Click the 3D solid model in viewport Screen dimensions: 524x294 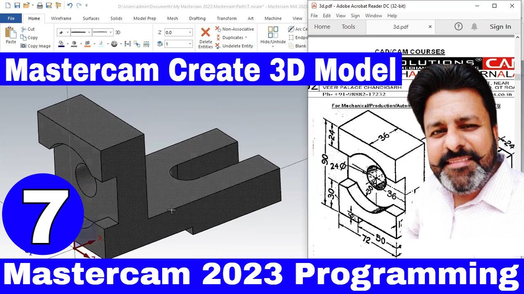pos(160,176)
